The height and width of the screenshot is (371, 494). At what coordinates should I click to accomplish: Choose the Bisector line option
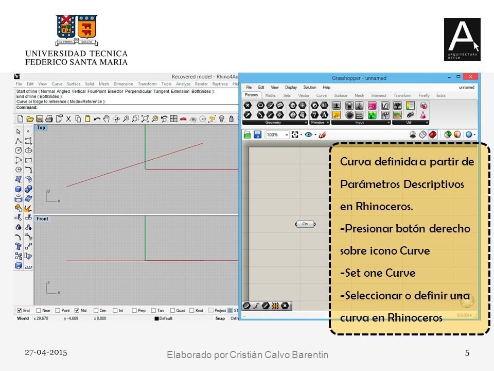click(116, 92)
